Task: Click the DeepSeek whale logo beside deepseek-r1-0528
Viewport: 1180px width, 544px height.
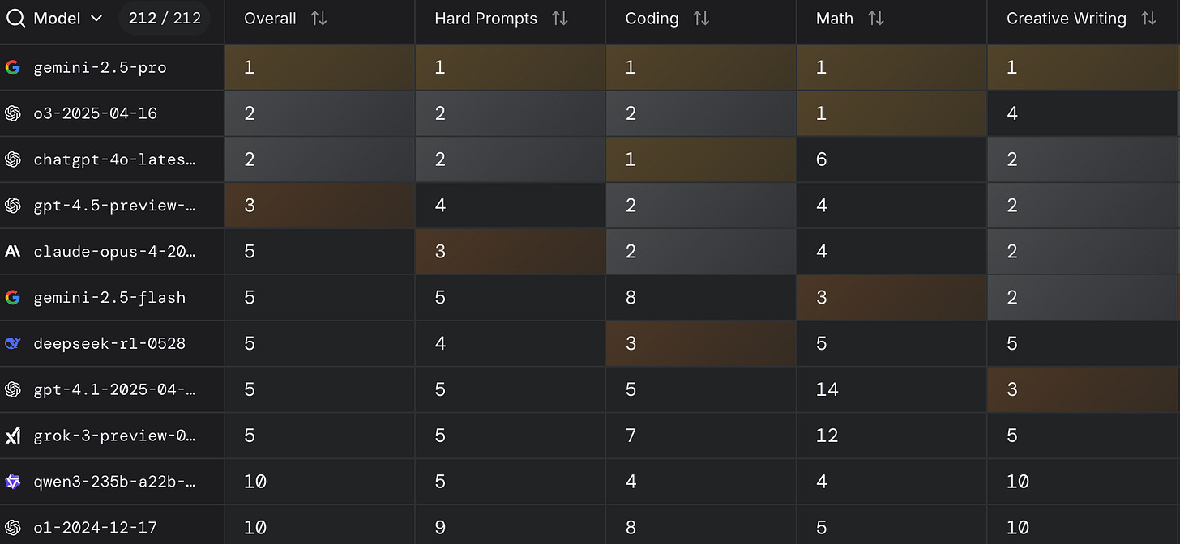Action: 12,343
